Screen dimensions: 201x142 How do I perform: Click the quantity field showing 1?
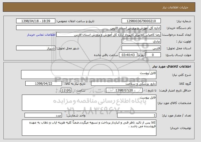coord(137,115)
